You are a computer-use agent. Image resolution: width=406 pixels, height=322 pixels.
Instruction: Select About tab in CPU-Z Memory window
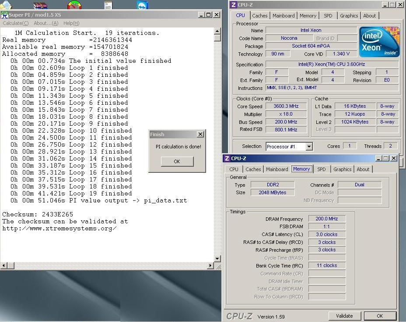(x=363, y=169)
